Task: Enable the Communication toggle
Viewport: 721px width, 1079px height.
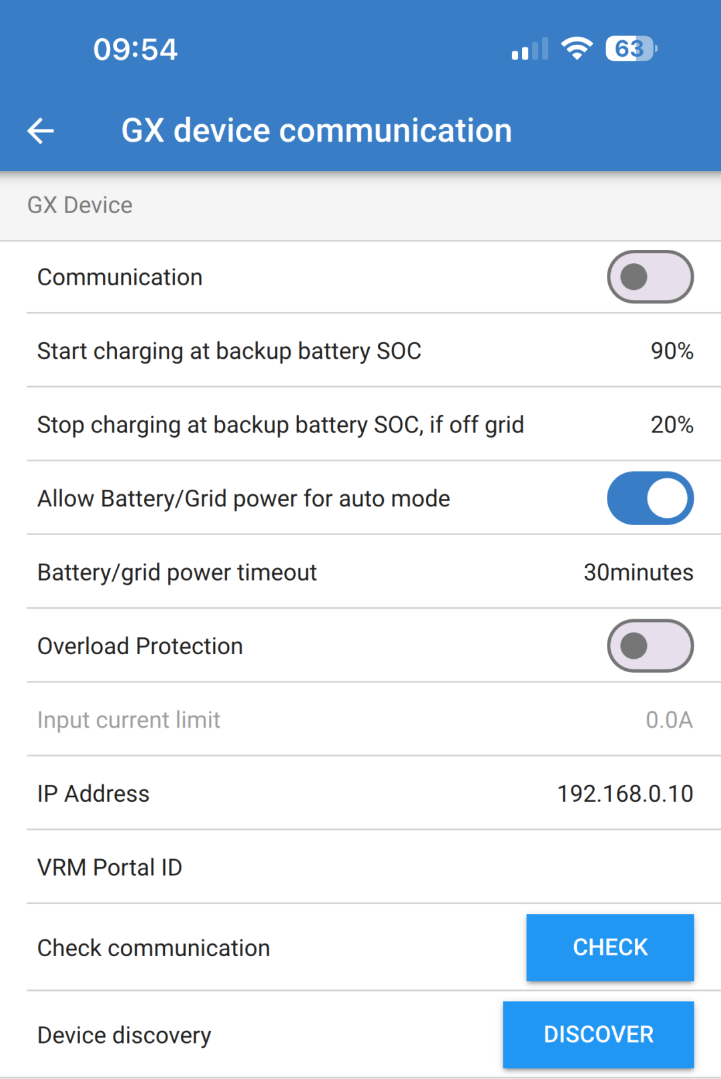Action: 650,277
